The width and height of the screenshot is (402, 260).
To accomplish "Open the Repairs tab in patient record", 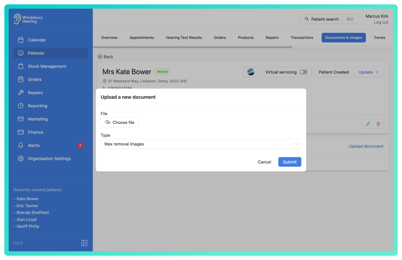I will tap(272, 38).
